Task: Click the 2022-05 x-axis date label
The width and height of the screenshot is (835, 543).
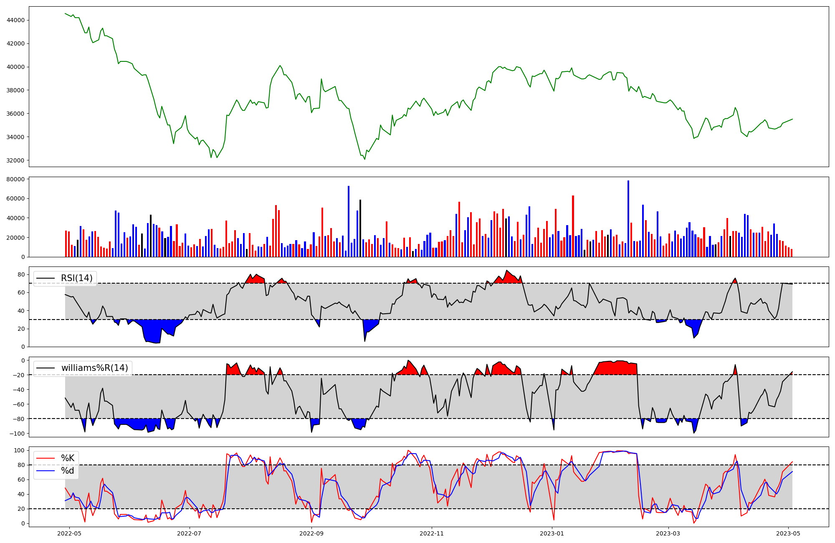Action: click(69, 533)
